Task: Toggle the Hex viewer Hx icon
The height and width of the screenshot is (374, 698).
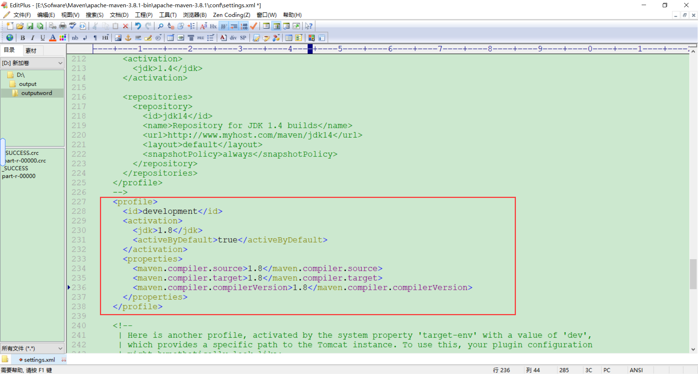Action: pos(213,26)
